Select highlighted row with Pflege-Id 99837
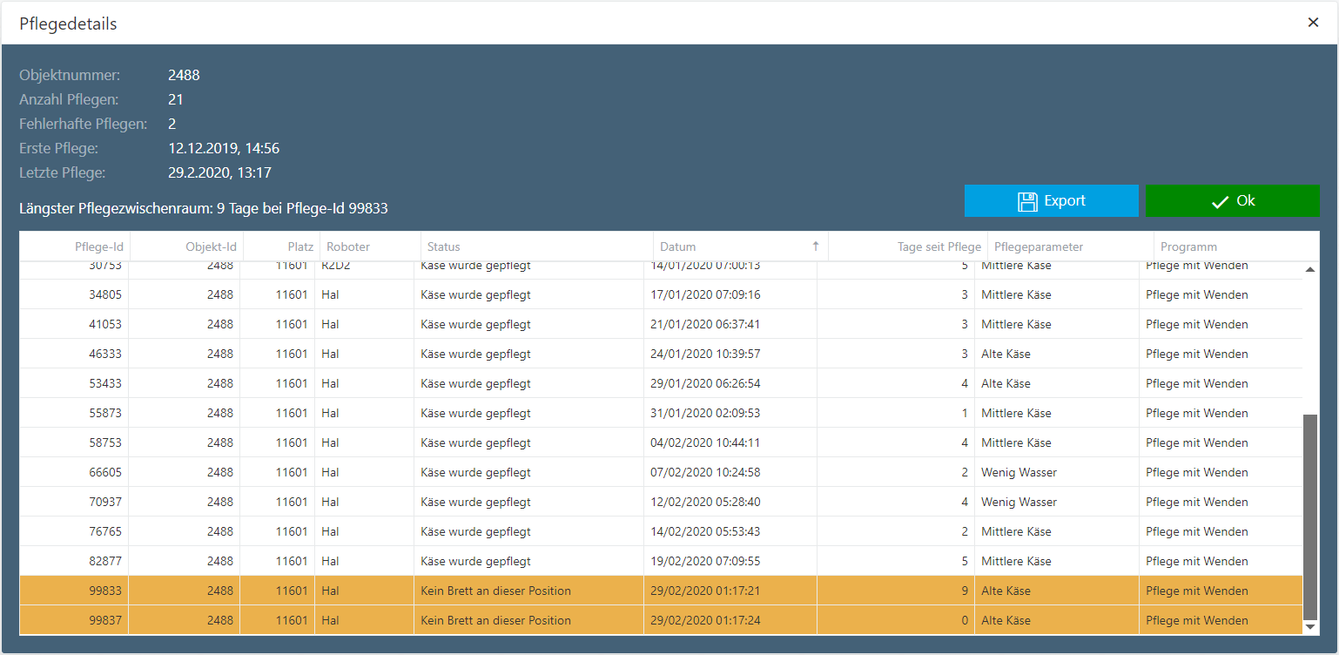Viewport: 1339px width, 655px height. pos(661,620)
